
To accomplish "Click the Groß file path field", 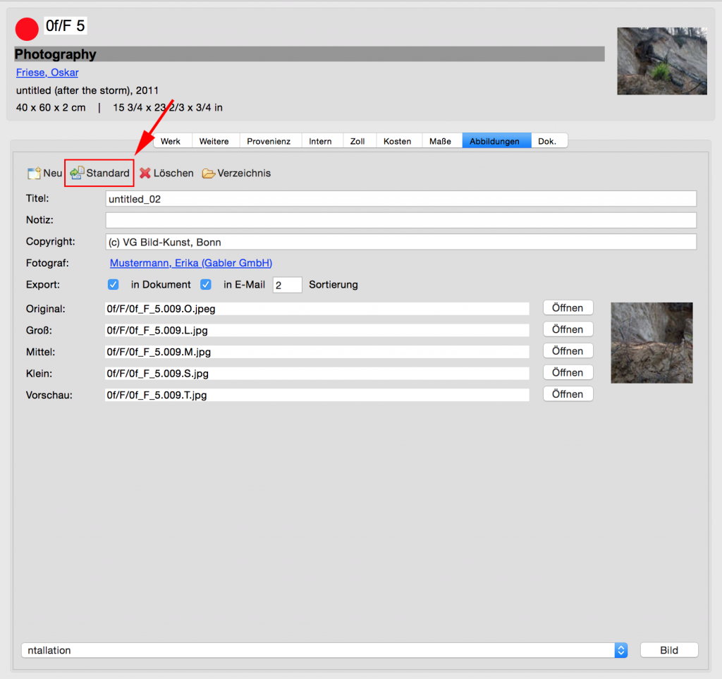I will [317, 331].
